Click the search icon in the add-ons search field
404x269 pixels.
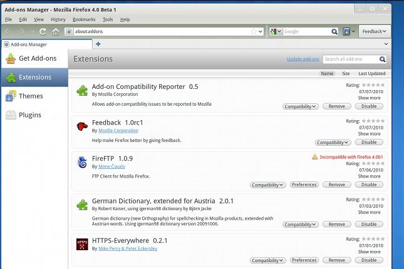point(382,59)
